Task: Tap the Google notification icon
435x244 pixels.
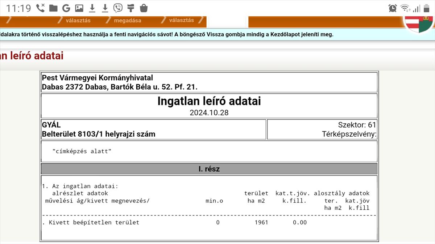Action: tap(66, 8)
